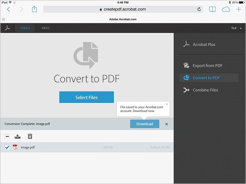
Task: Open new tab with plus icon
Action: coord(238,10)
